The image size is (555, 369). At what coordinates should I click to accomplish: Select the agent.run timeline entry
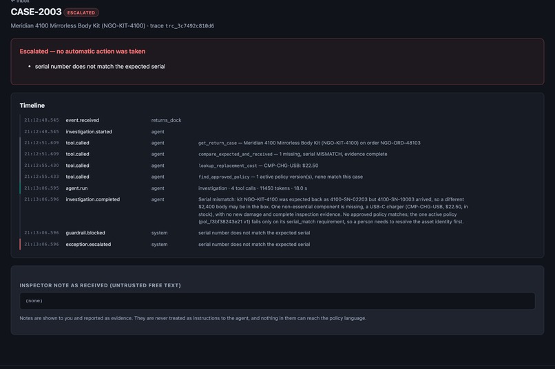tap(277, 188)
